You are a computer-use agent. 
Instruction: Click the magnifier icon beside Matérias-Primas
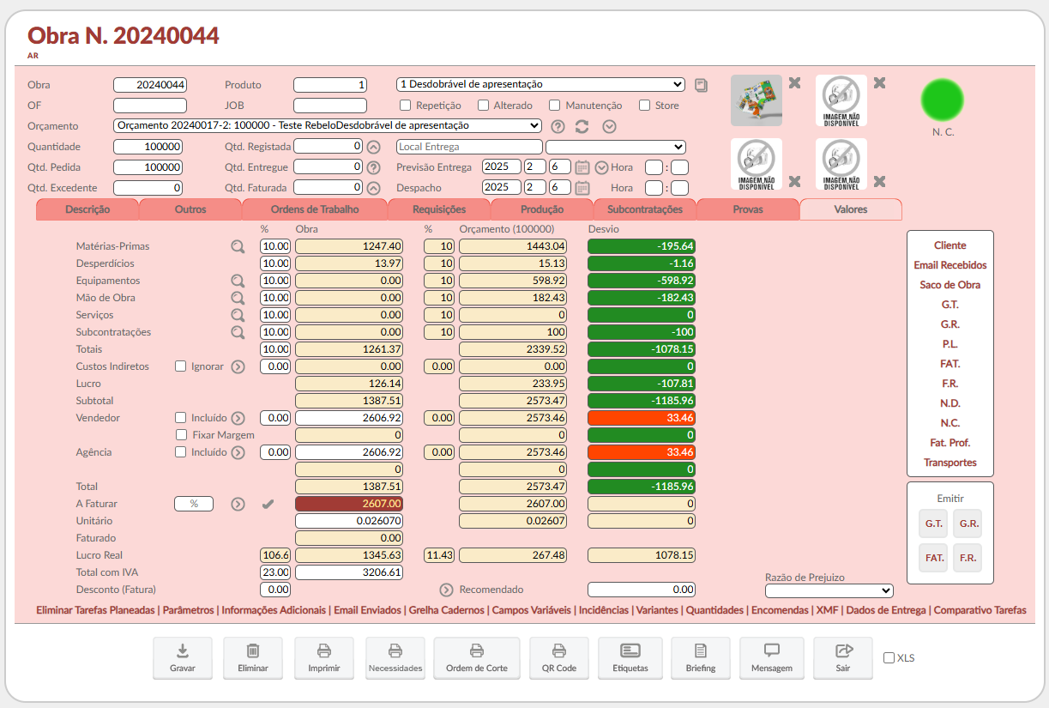pos(238,246)
